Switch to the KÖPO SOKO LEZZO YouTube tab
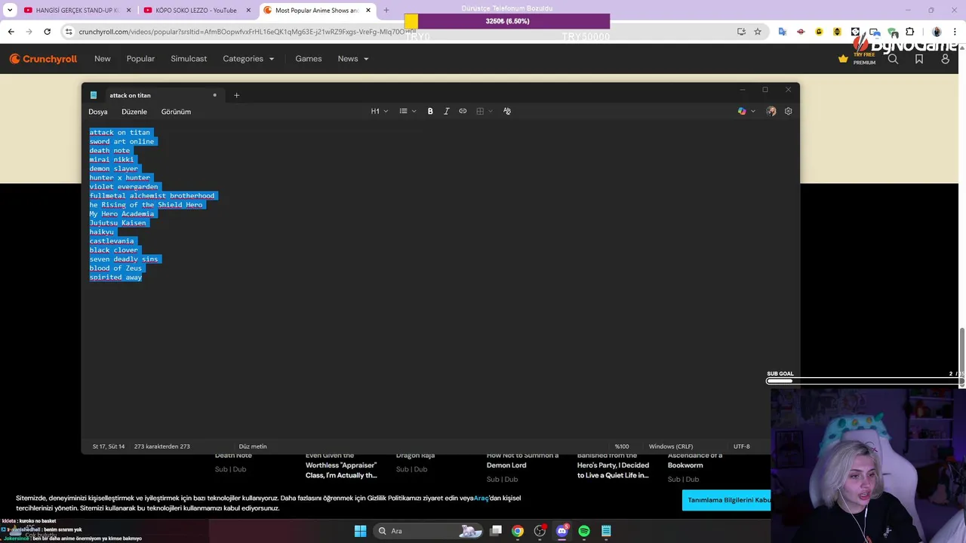 (196, 11)
